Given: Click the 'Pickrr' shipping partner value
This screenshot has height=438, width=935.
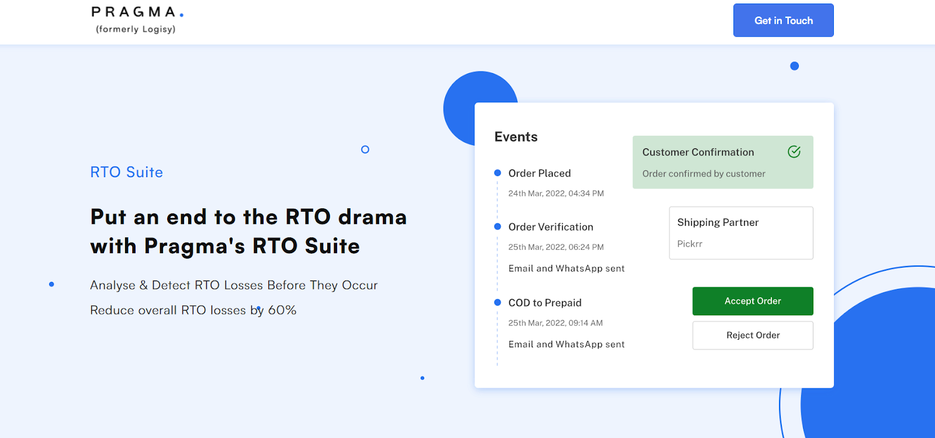Looking at the screenshot, I should pos(690,244).
